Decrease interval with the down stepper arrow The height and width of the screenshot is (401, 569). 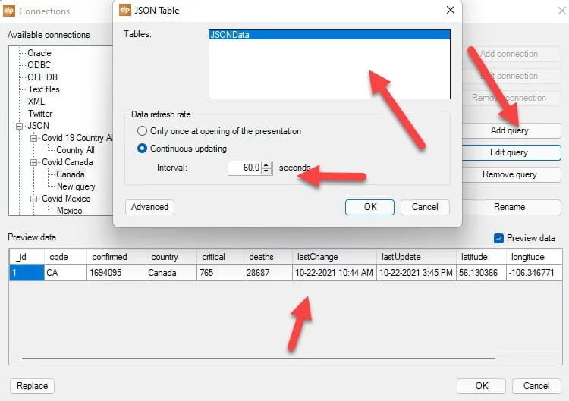pyautogui.click(x=267, y=171)
